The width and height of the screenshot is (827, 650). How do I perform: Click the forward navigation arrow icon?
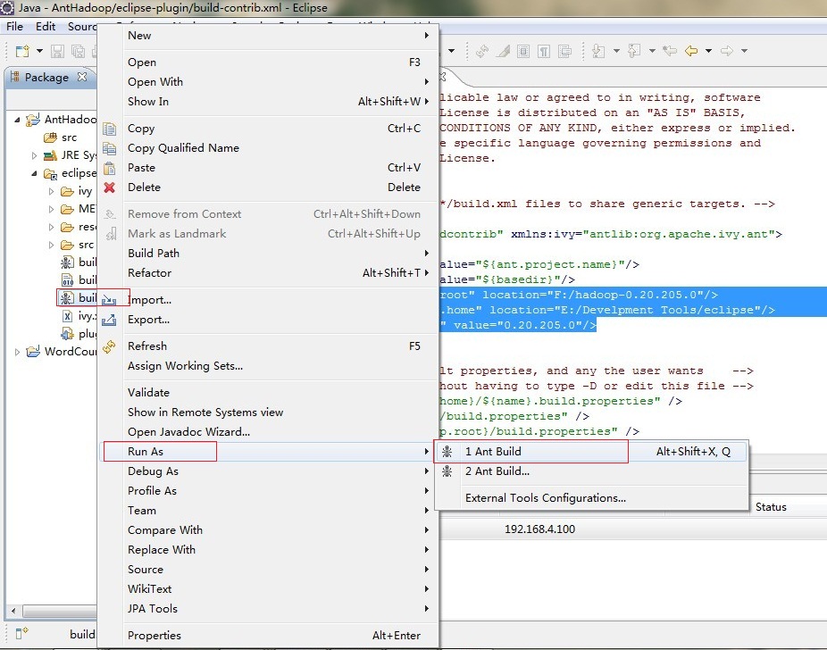[727, 51]
